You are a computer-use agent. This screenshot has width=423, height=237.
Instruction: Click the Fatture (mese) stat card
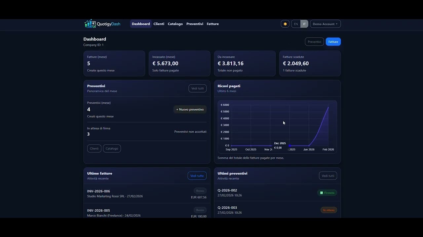click(114, 64)
